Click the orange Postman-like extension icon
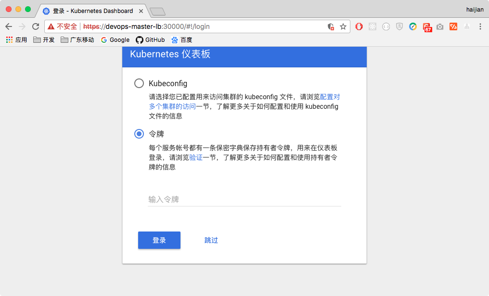 tap(453, 26)
